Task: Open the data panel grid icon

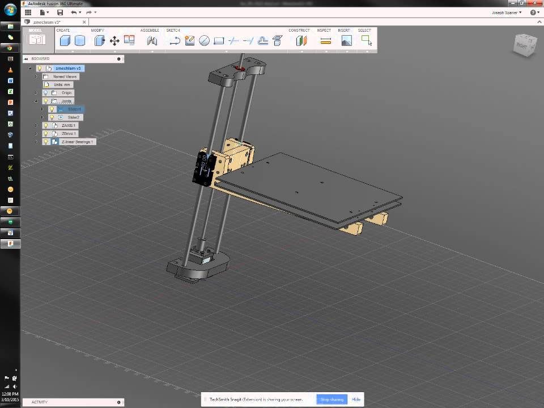Action: (x=28, y=12)
